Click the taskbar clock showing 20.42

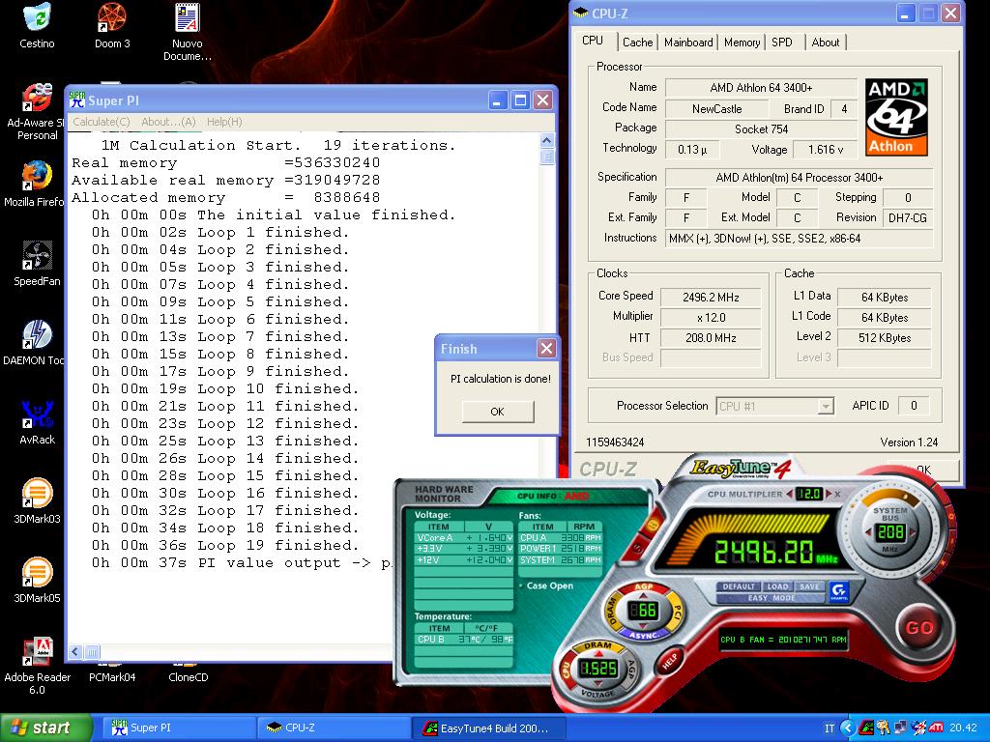click(x=964, y=728)
